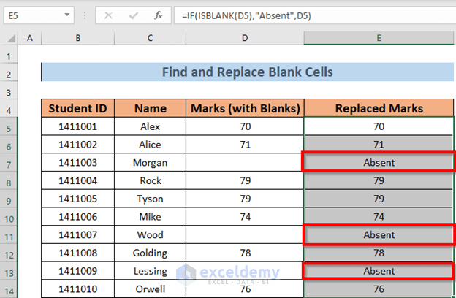The image size is (456, 298).
Task: Click 'Absent' in Morgan's row
Action: (379, 163)
